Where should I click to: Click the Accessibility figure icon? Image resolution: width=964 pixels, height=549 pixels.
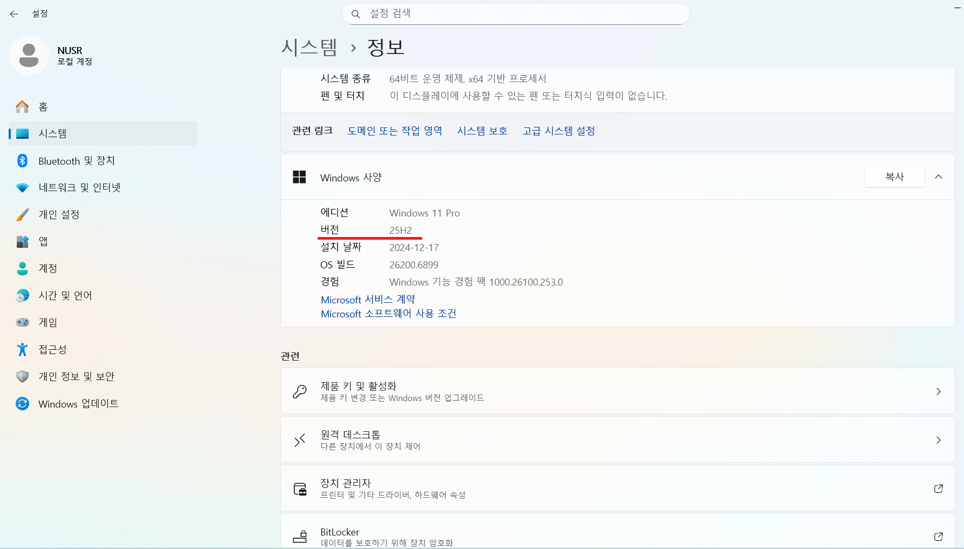coord(22,349)
